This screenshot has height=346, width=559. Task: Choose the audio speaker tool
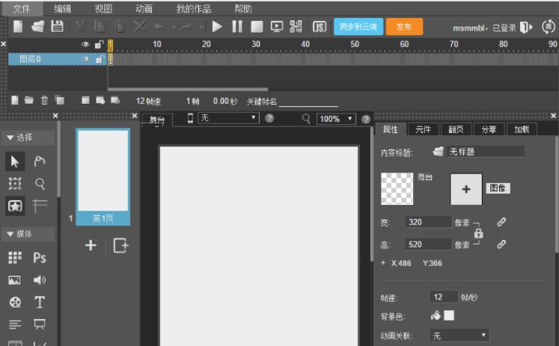click(40, 280)
